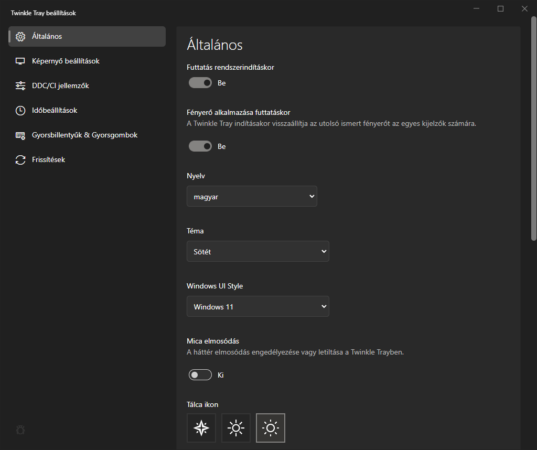The height and width of the screenshot is (450, 537).
Task: Click the monitor icon beside Képernyő beállítások
Action: pyautogui.click(x=20, y=61)
